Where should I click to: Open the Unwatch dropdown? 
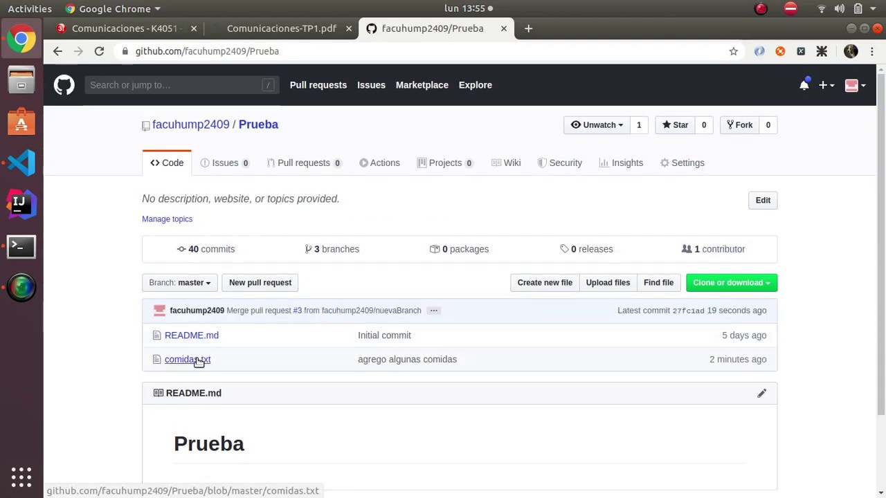pyautogui.click(x=597, y=125)
